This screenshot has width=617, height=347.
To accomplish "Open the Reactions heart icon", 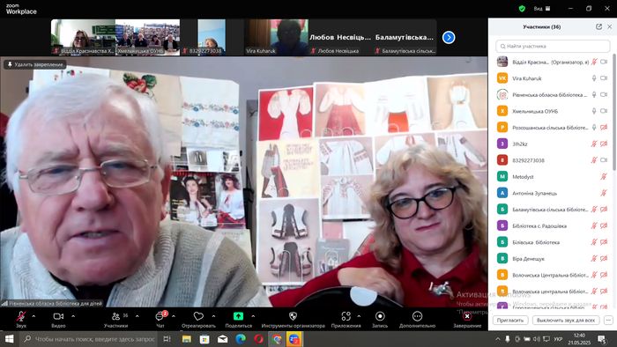I will (x=198, y=316).
